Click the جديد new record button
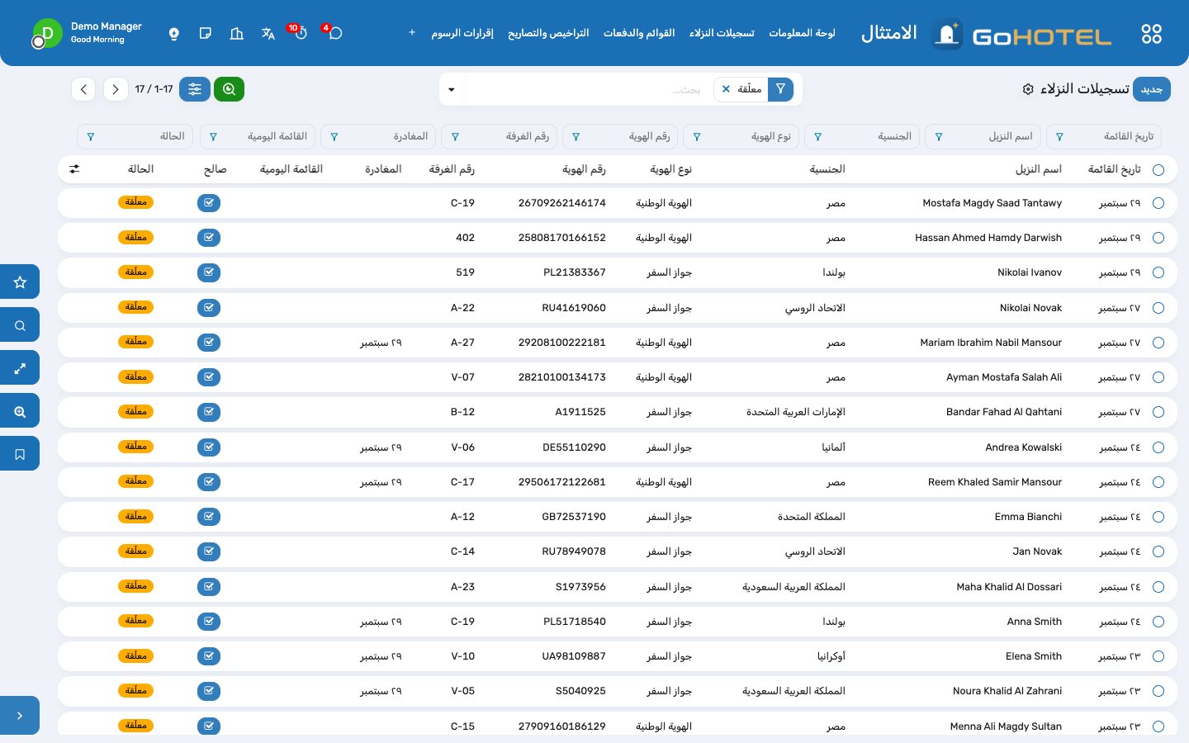The width and height of the screenshot is (1189, 743). 1151,89
